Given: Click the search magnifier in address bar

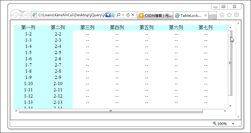Looking at the screenshot, I should click(x=119, y=15).
